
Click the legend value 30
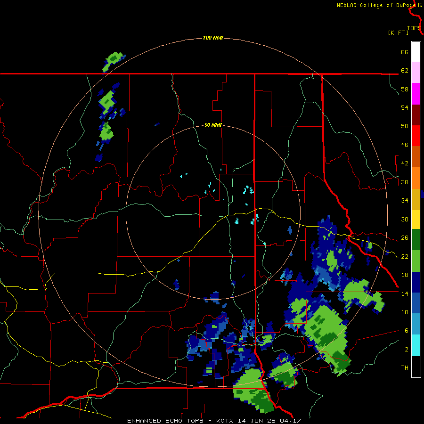coord(405,219)
